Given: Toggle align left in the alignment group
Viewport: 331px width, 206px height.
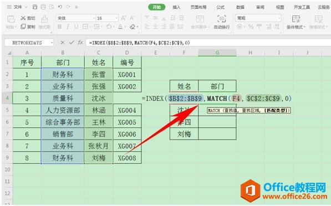Looking at the screenshot, I should 147,27.
